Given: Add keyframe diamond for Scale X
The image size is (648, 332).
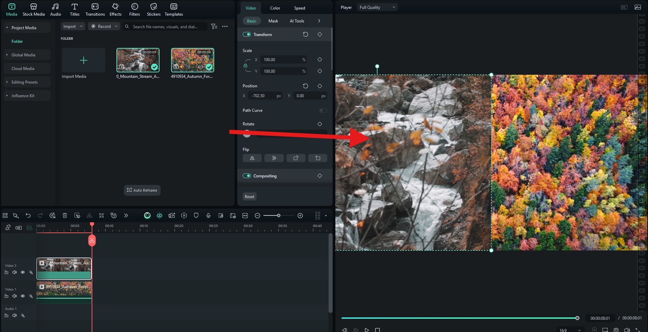Looking at the screenshot, I should tap(319, 59).
